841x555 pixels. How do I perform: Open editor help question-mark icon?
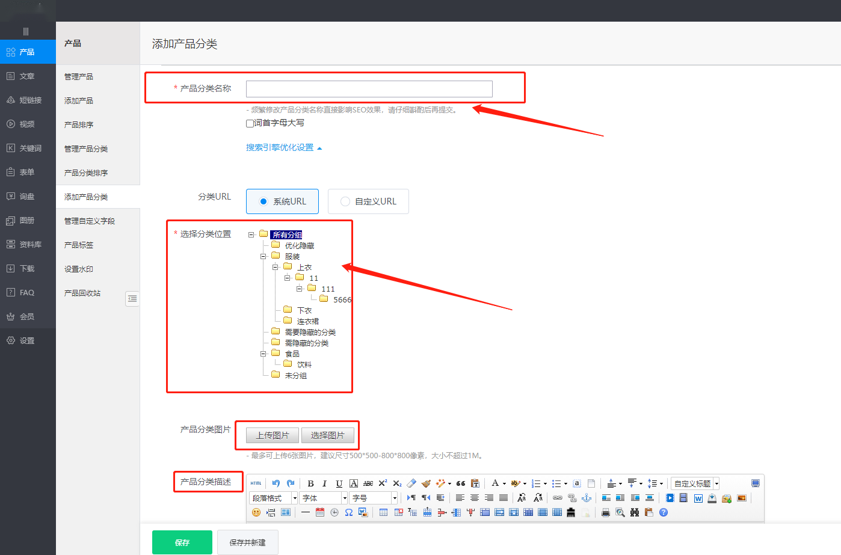[x=664, y=512]
